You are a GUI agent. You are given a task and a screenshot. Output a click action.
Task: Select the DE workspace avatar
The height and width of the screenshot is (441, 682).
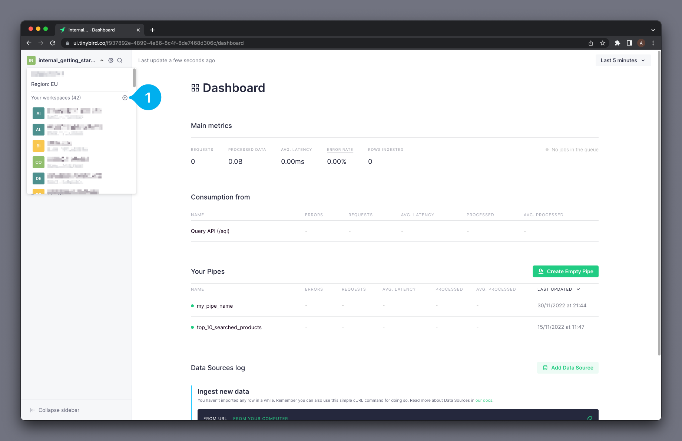coord(39,178)
